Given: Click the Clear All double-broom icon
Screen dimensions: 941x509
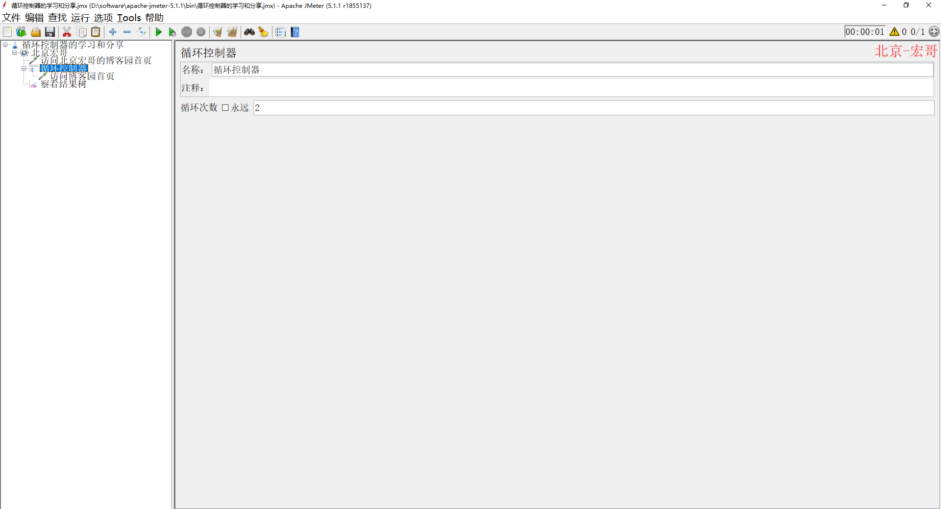Looking at the screenshot, I should point(232,32).
